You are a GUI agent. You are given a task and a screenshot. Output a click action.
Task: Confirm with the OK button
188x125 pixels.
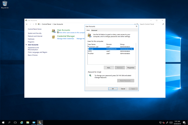113,89
